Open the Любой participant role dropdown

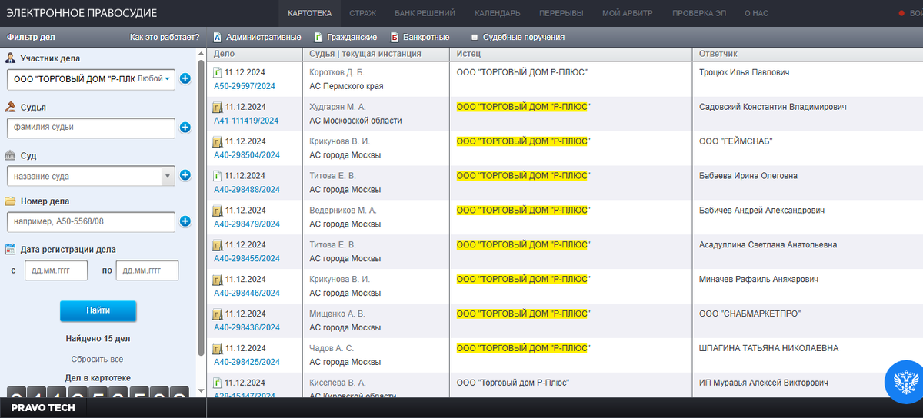pos(153,78)
